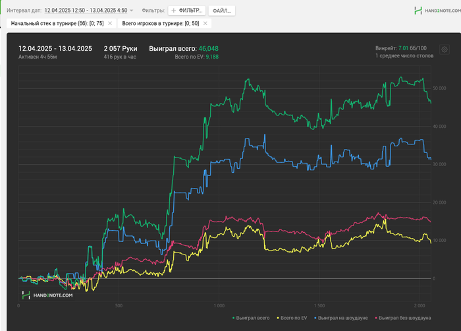Viewport: 461px width, 331px height.
Task: Click the Hand2Note watermark logo on the chart
Action: 47,295
